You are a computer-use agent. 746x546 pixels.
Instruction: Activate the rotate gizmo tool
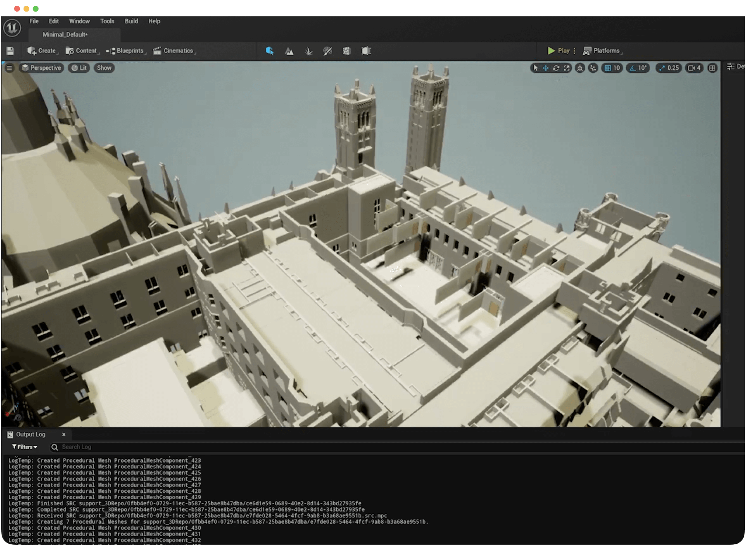point(556,68)
